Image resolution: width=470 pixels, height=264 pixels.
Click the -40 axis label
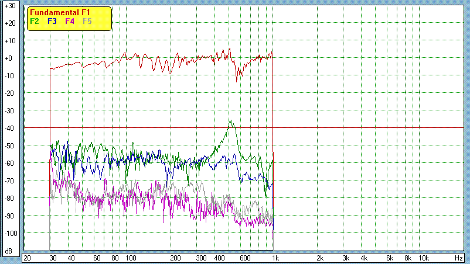[x=9, y=128]
